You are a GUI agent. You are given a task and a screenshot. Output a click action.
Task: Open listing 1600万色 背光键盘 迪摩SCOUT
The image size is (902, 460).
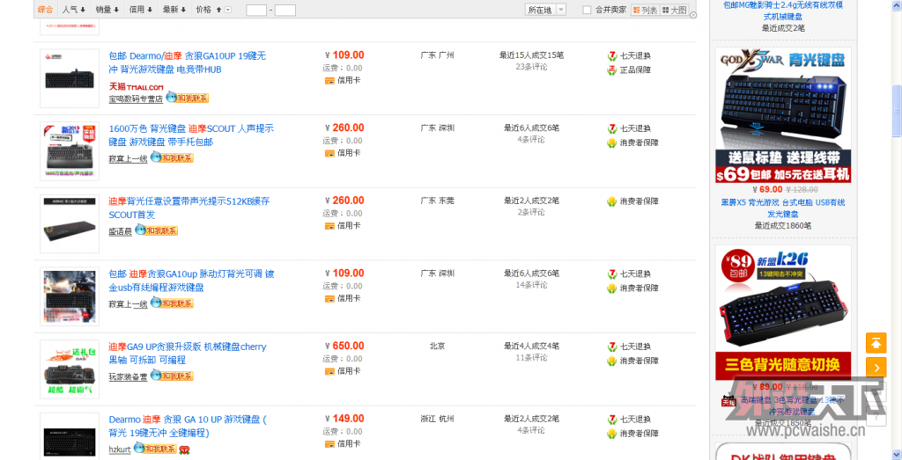(191, 135)
